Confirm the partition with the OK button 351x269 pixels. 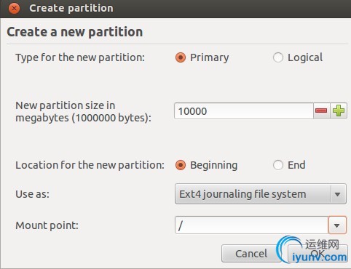coord(318,254)
